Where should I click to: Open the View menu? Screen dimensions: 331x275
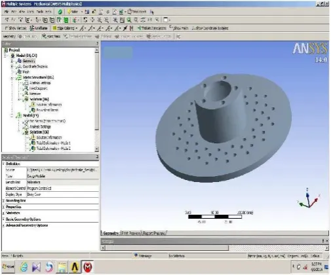pos(22,12)
